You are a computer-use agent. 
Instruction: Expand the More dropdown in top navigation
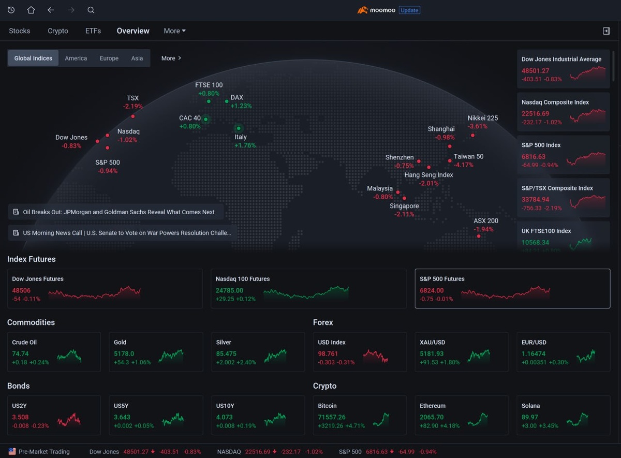174,31
